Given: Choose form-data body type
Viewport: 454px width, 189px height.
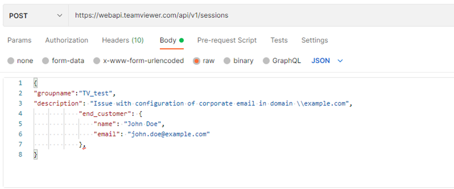Looking at the screenshot, I should (46, 61).
